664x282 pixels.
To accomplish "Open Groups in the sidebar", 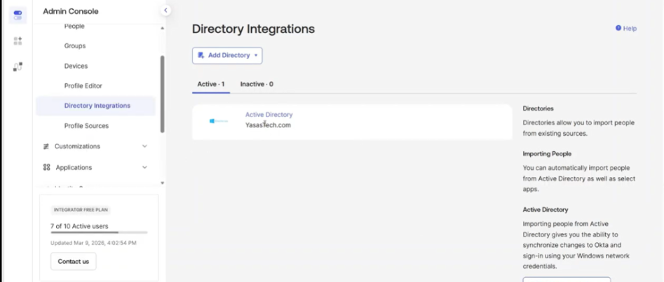I will coord(74,46).
